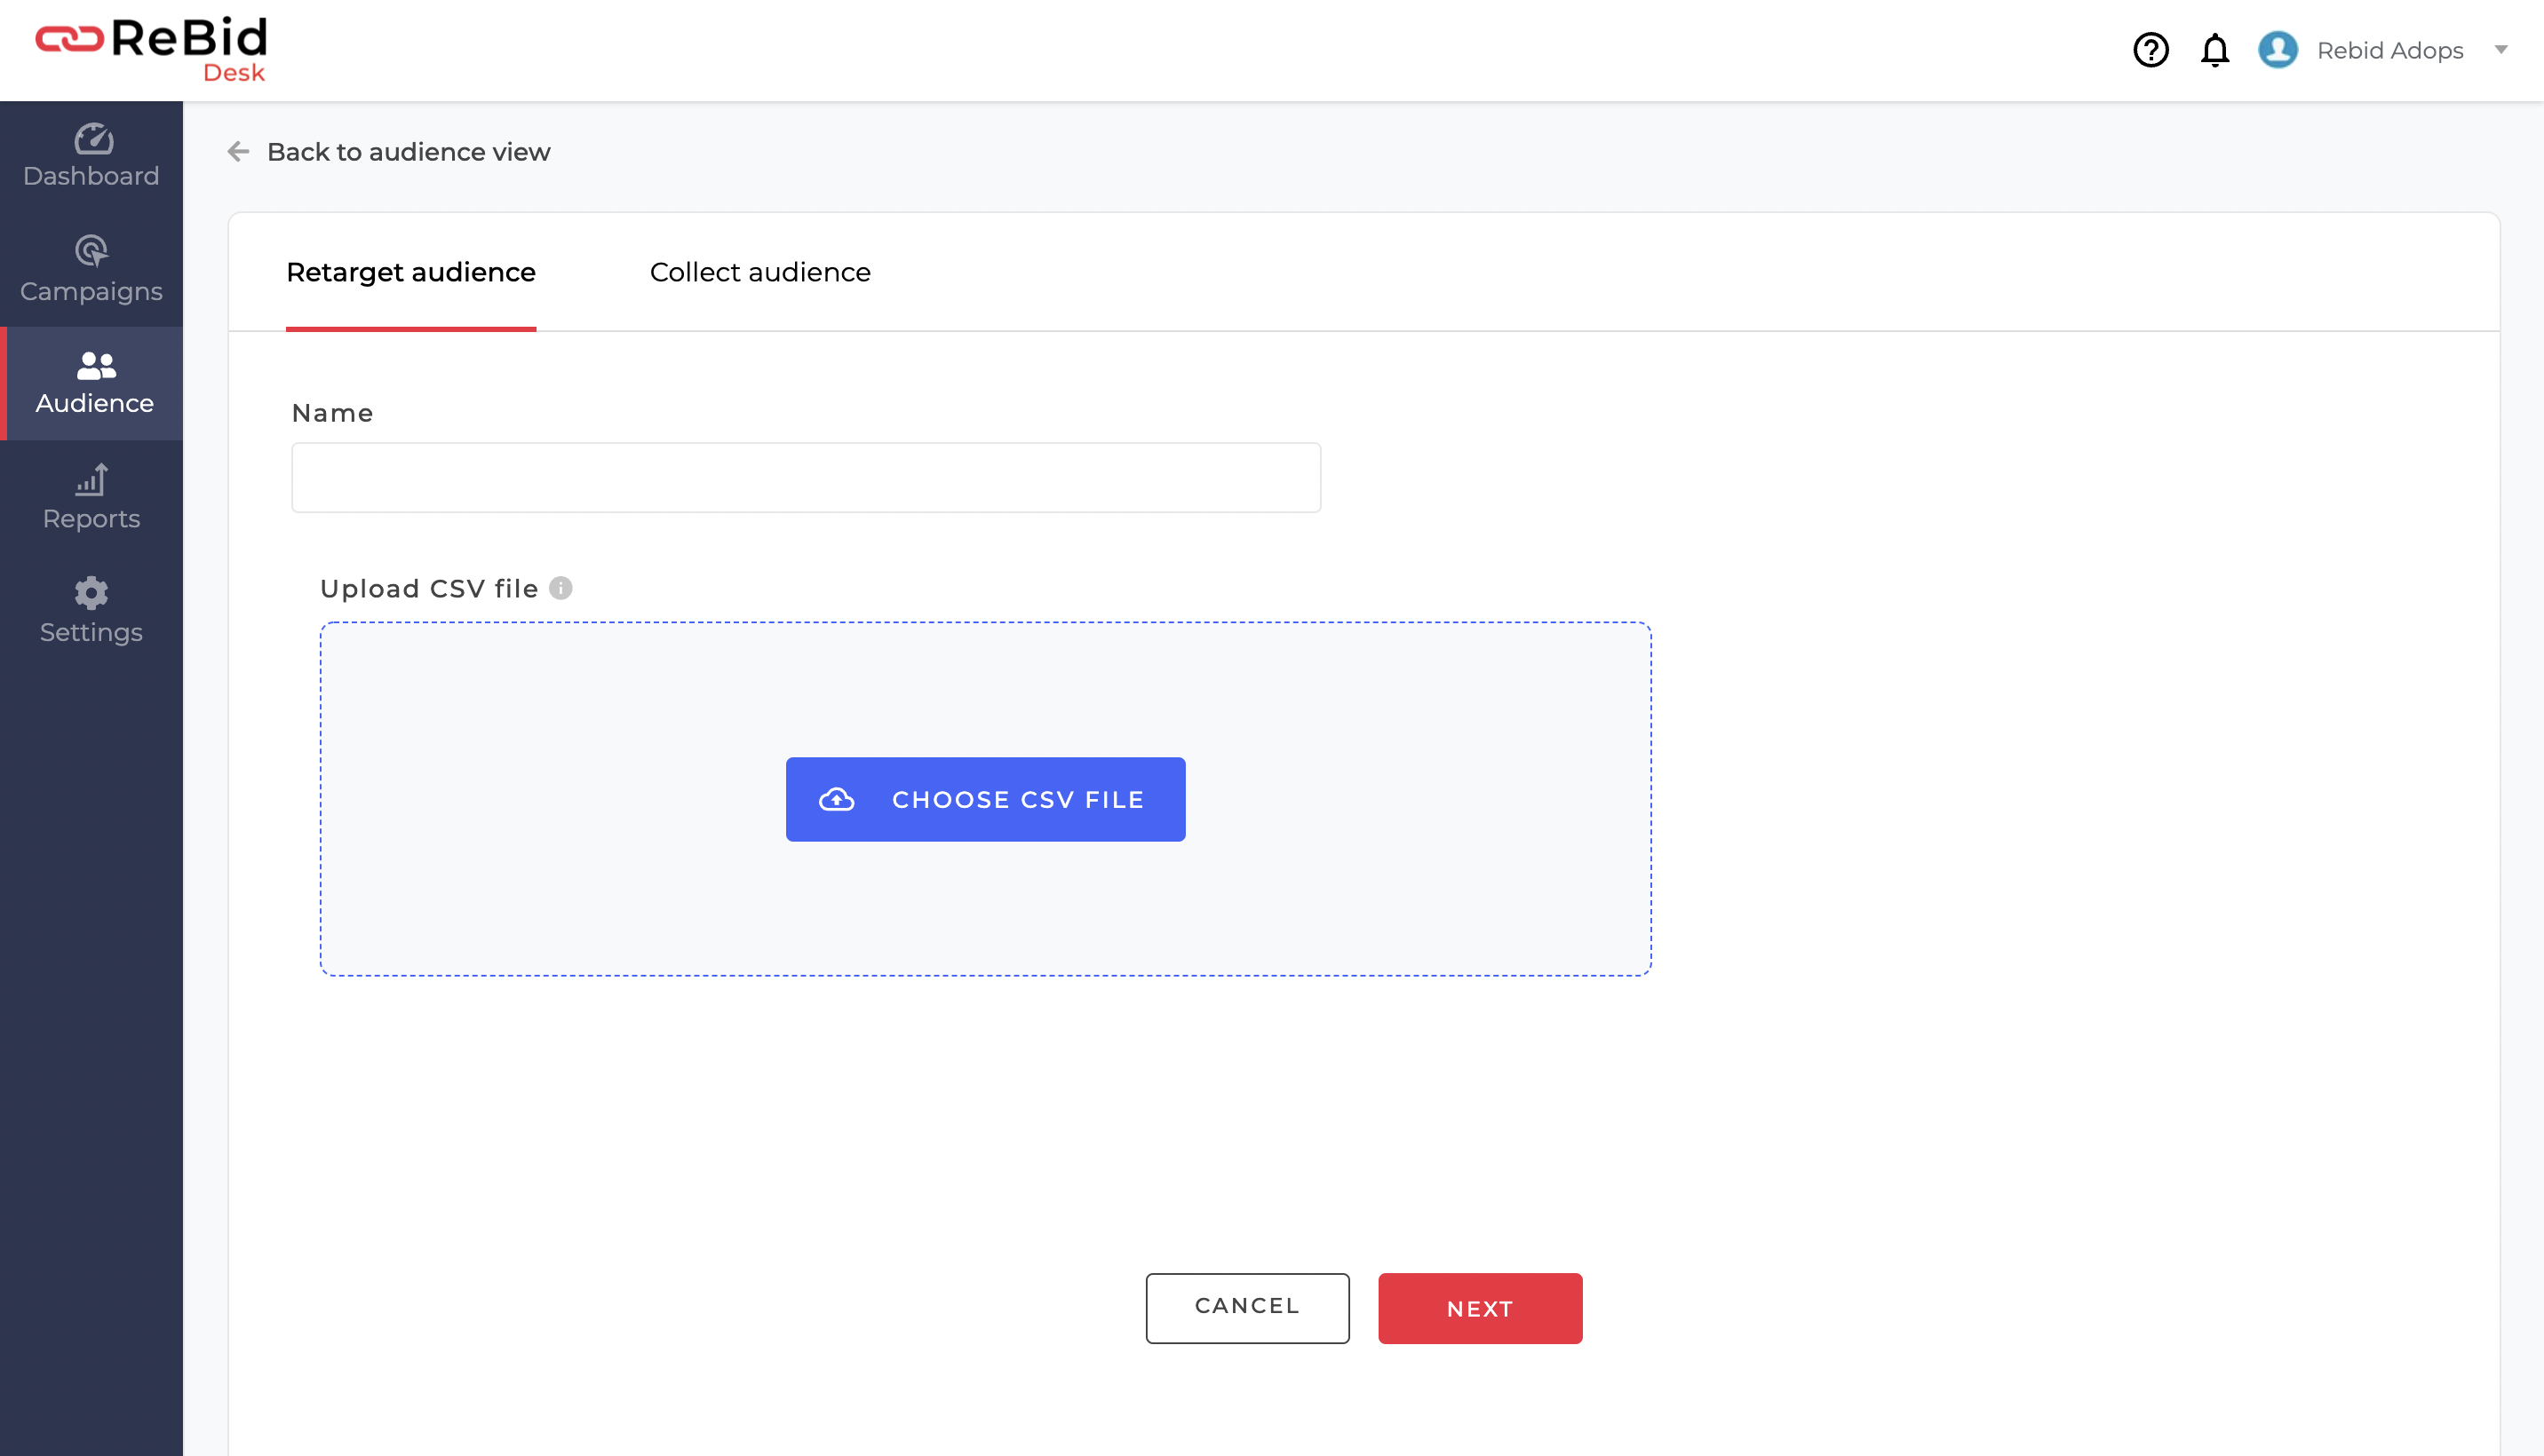
Task: Click the ReBid Desk logo
Action: (152, 49)
